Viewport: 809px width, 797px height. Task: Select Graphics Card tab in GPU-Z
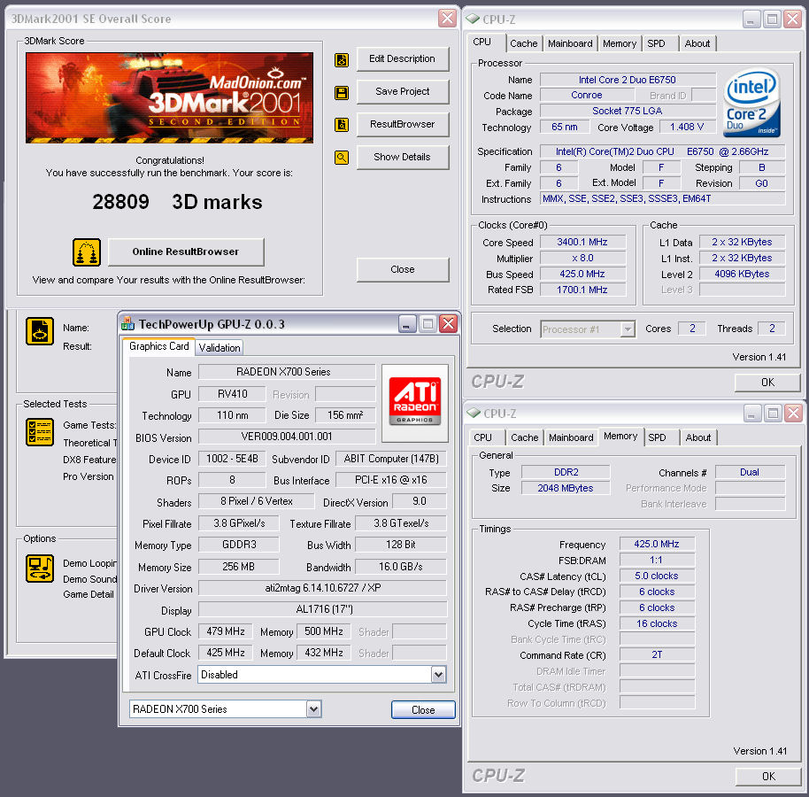point(159,346)
